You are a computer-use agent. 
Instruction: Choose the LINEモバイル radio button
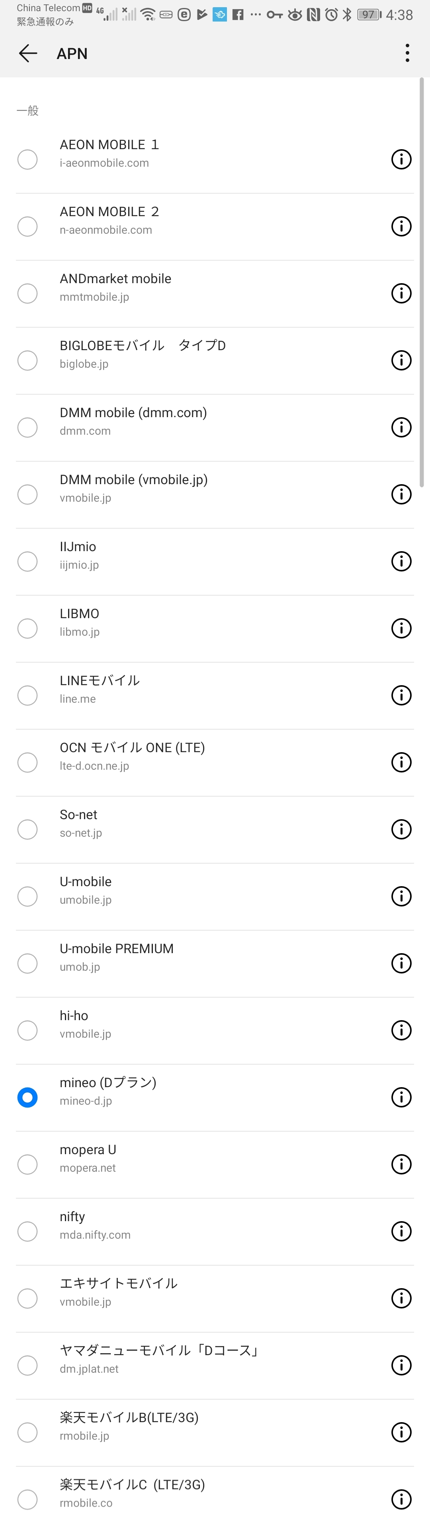[27, 696]
